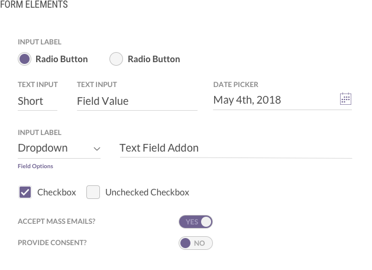372x270 pixels.
Task: Select the second empty Radio Button
Action: coord(117,59)
